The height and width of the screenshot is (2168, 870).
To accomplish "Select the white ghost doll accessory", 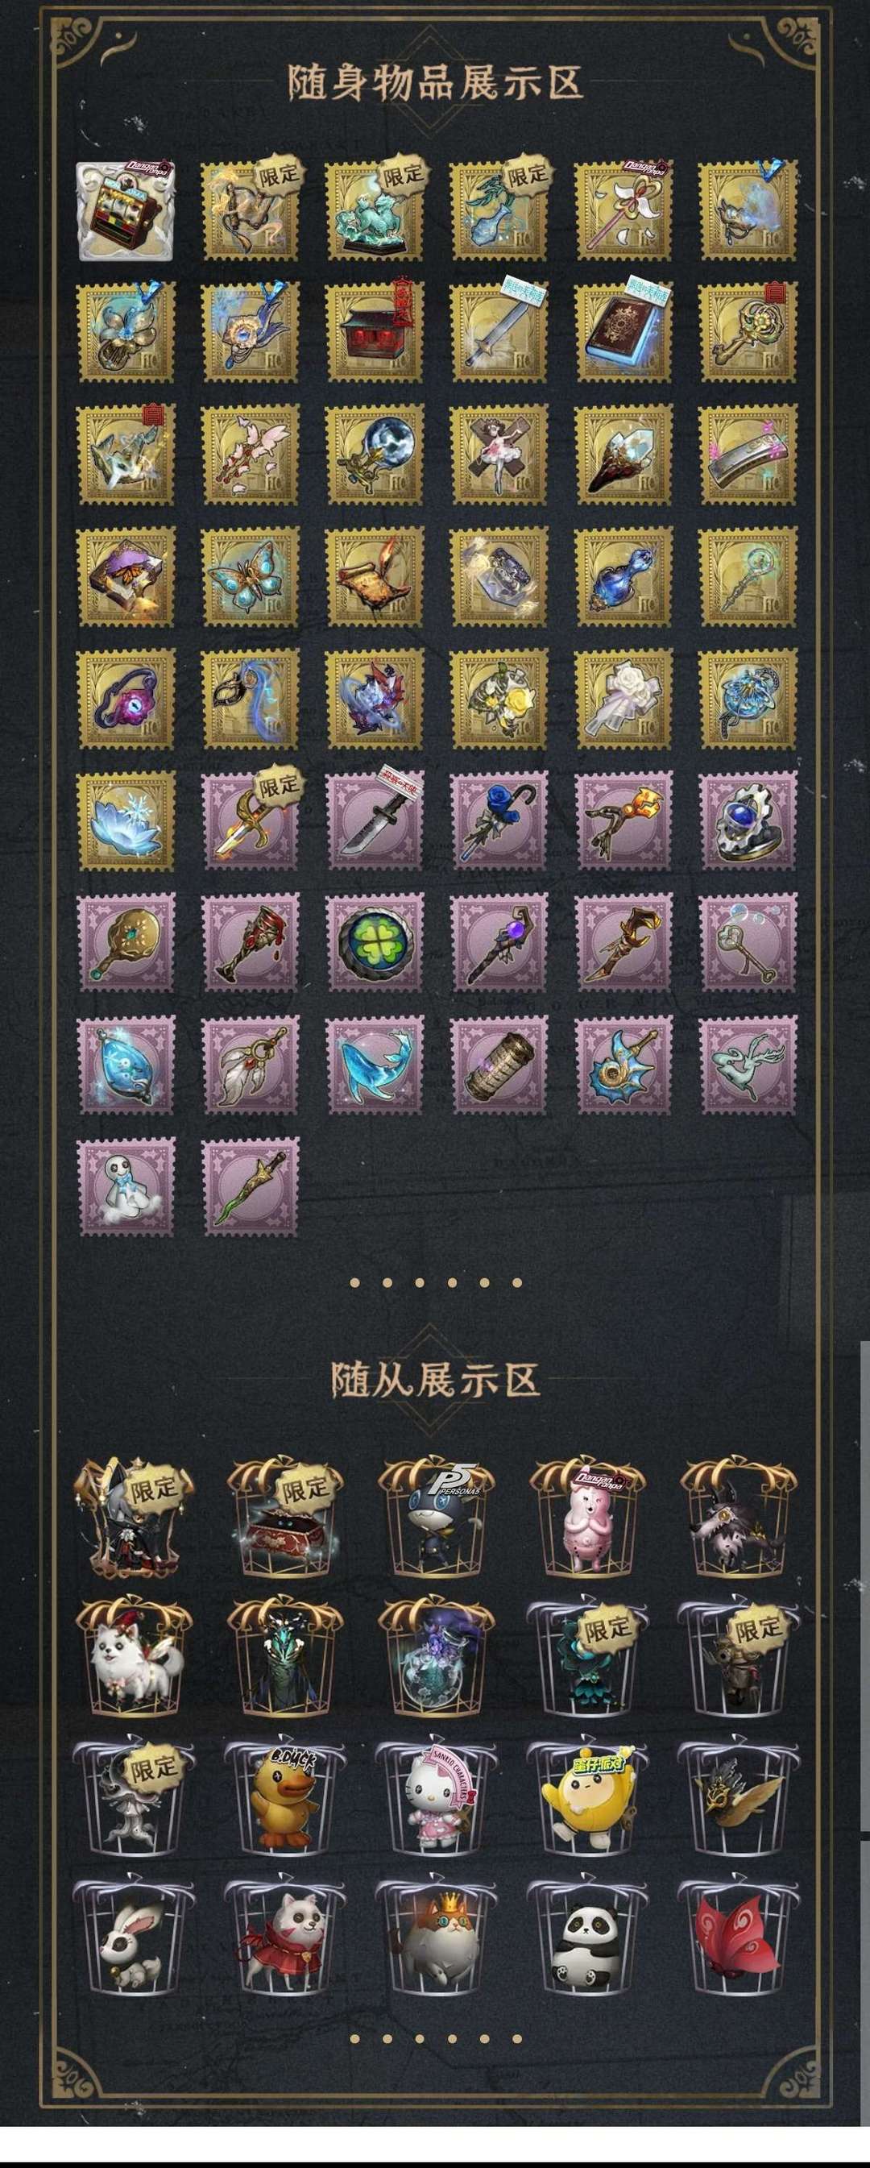I will pyautogui.click(x=126, y=1187).
